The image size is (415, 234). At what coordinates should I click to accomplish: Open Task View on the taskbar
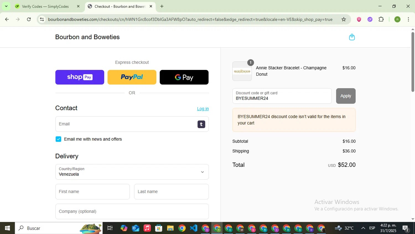pos(110,228)
